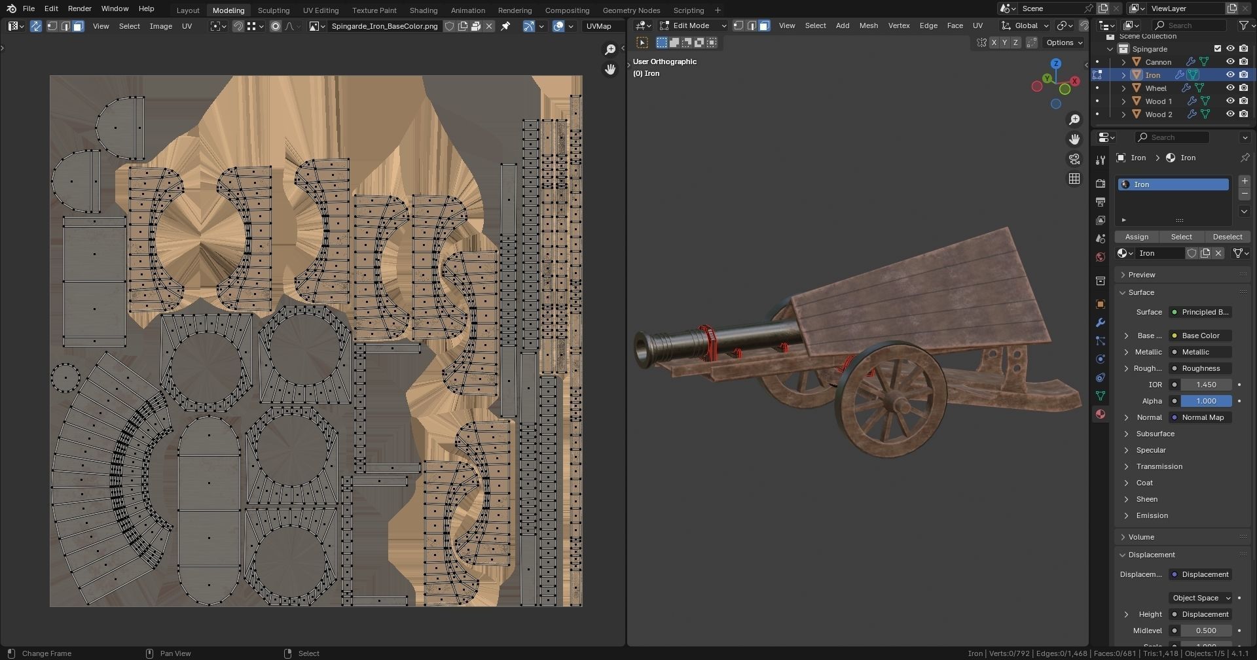Disable Wood 2 in renders camera icon
This screenshot has width=1257, height=660.
[x=1243, y=114]
